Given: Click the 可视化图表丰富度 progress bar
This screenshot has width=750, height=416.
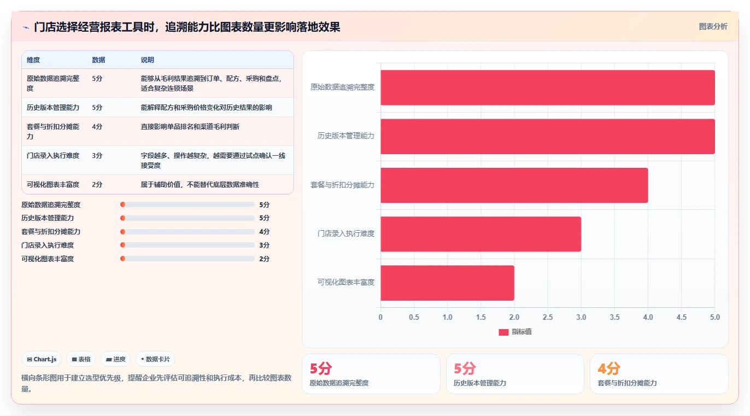Looking at the screenshot, I should coord(187,259).
